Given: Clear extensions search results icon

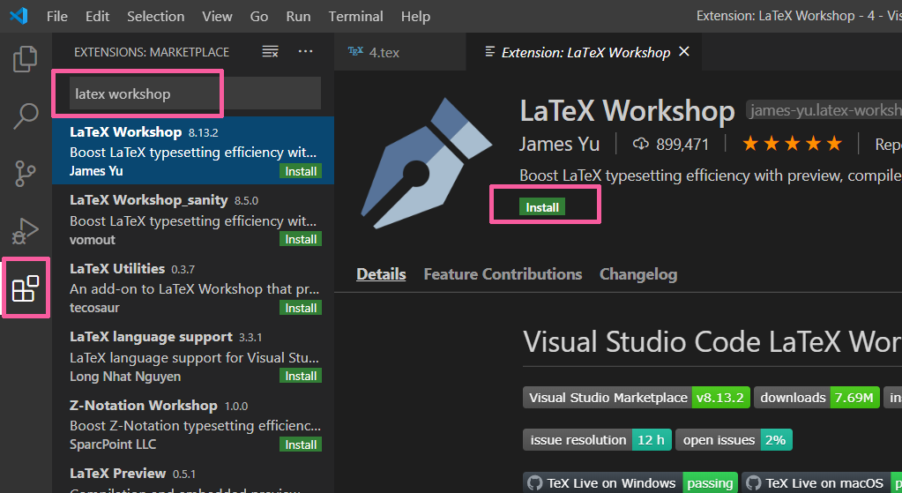Looking at the screenshot, I should tap(271, 52).
